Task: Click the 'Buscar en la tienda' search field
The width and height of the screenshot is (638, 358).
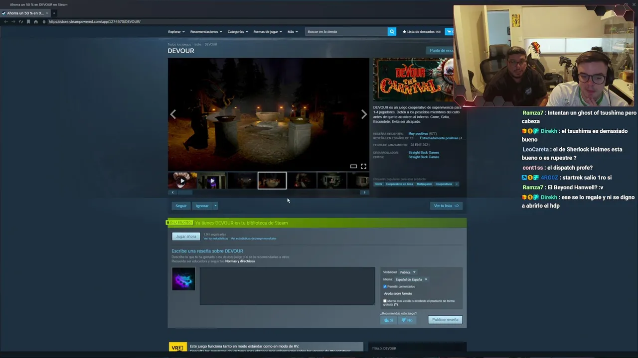Action: click(x=346, y=31)
